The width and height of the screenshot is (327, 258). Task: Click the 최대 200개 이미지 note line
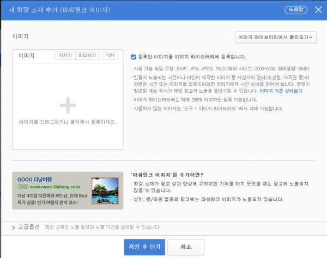(195, 100)
